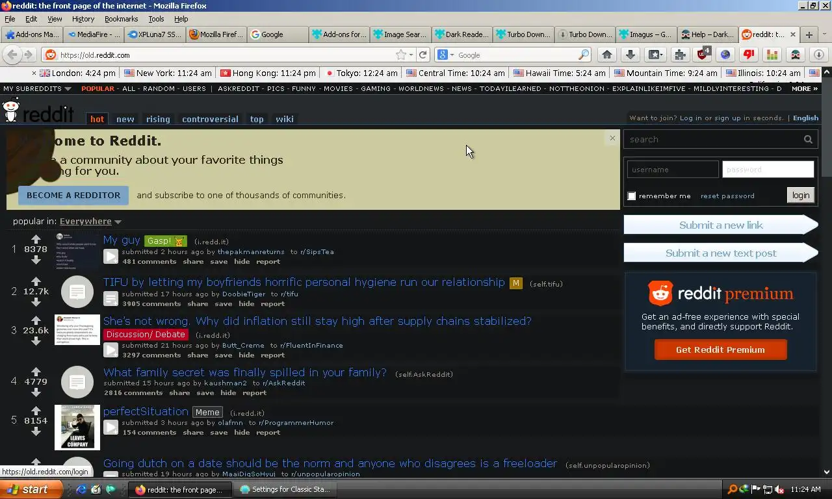Expand the 'My guy' video player button
832x499 pixels.
[x=111, y=257]
